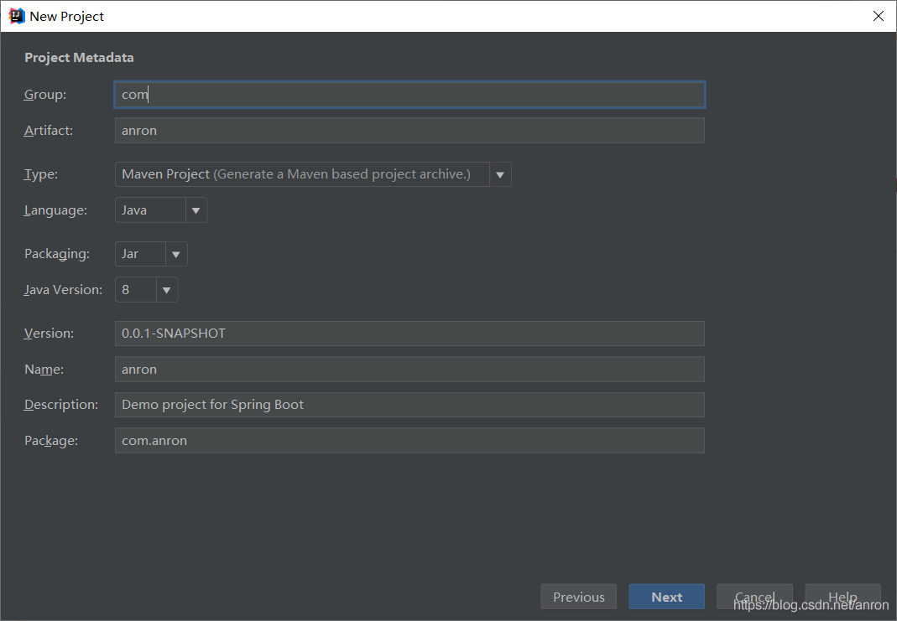897x621 pixels.
Task: Click the IntelliJ IDEA icon in title bar
Action: click(17, 16)
